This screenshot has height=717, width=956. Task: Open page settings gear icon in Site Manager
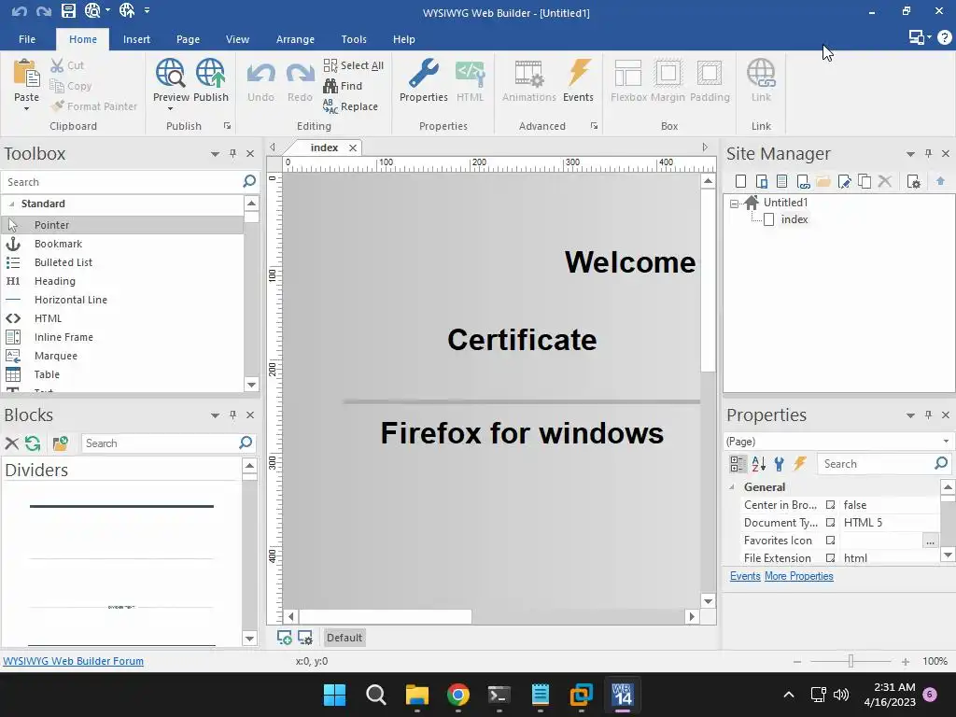(x=913, y=181)
